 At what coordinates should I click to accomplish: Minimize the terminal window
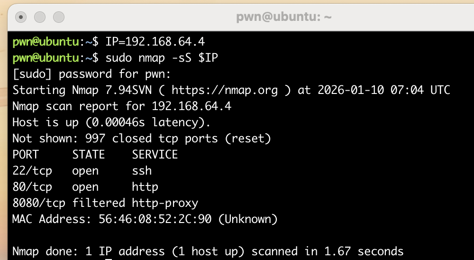point(40,17)
